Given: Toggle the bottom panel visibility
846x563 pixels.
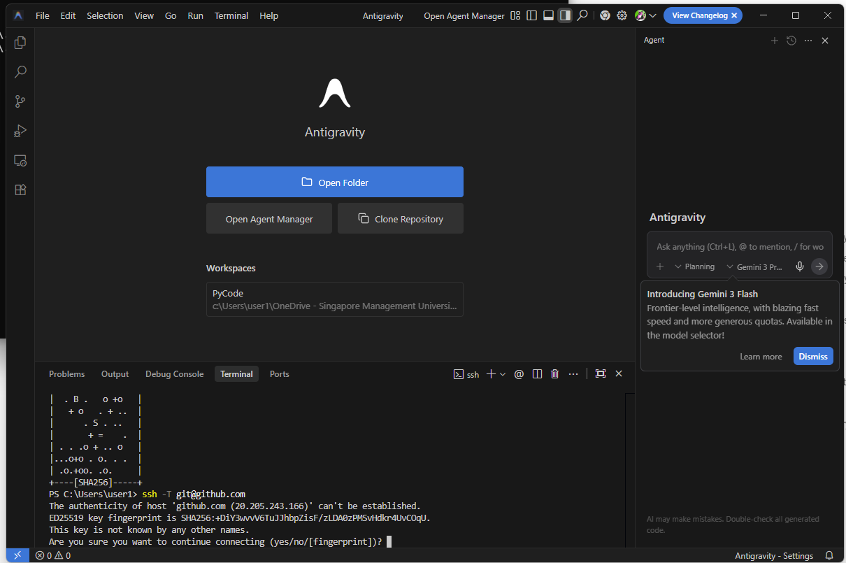Looking at the screenshot, I should point(548,15).
